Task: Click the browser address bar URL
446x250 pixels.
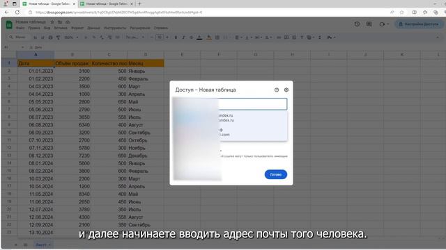Action: [119, 12]
